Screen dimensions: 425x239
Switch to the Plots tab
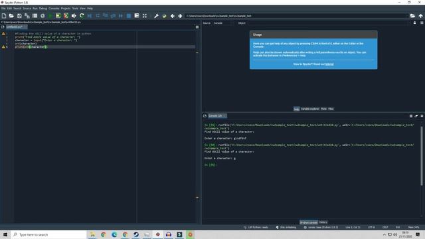tap(323, 109)
